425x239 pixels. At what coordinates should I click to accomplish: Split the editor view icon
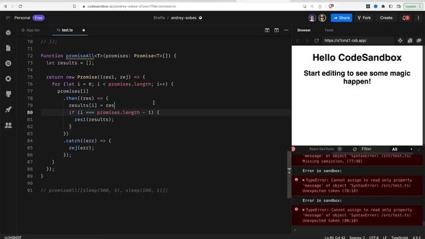[267, 30]
